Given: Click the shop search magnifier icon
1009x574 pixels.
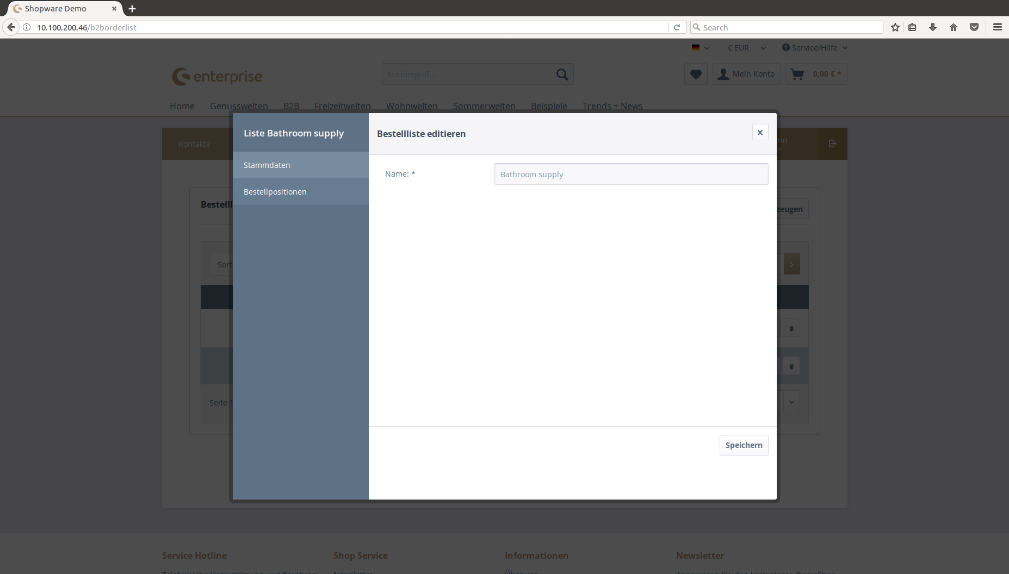Looking at the screenshot, I should [x=562, y=74].
